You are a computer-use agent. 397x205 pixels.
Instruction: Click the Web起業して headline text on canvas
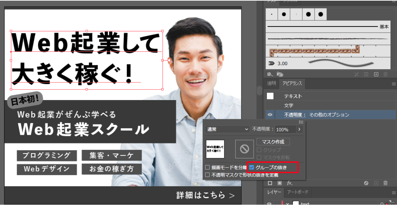click(x=86, y=42)
